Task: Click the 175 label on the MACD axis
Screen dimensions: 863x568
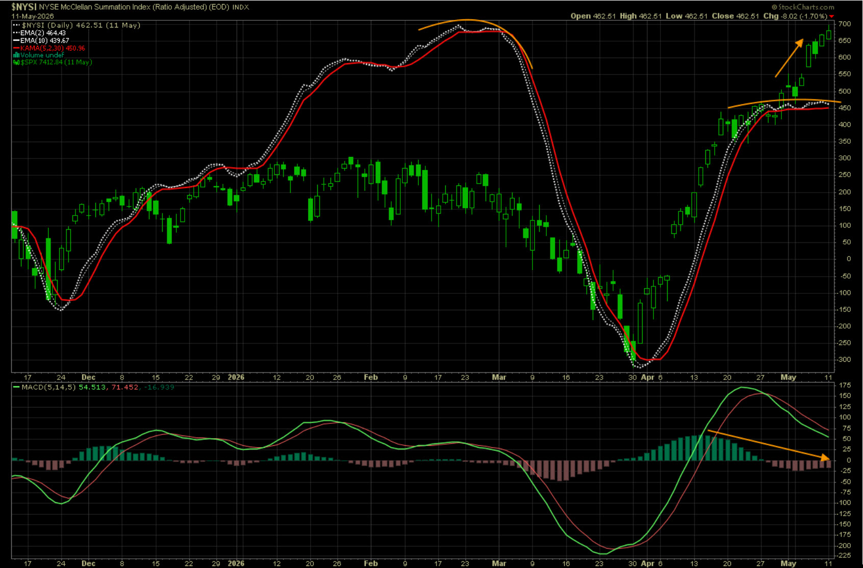Action: (x=844, y=385)
